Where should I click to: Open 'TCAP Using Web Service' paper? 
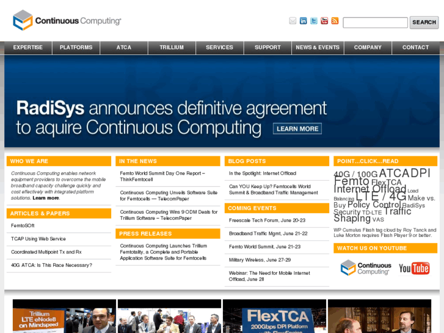click(38, 239)
